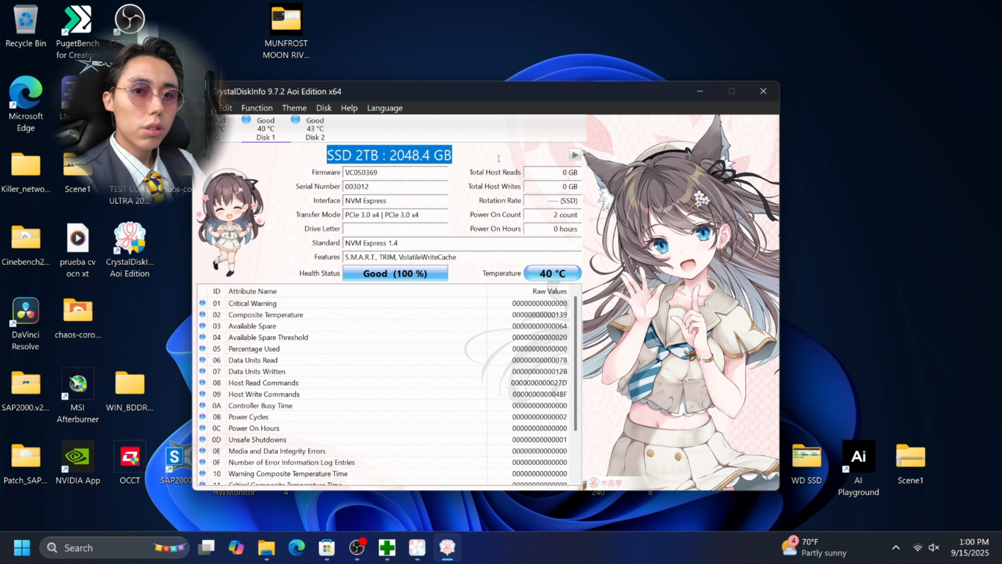
Task: Open the Theme menu
Action: click(294, 108)
